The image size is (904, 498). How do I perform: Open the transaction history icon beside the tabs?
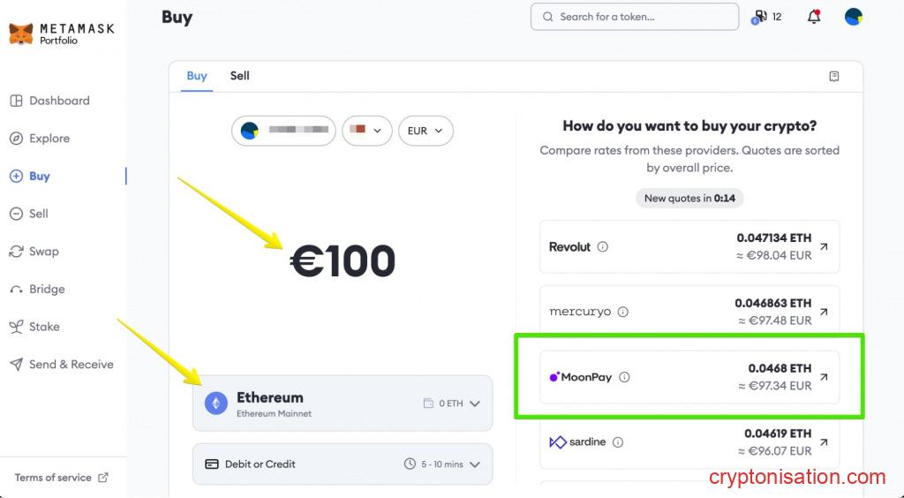tap(834, 77)
